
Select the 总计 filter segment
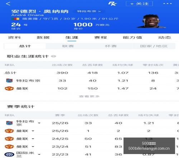point(25,46)
